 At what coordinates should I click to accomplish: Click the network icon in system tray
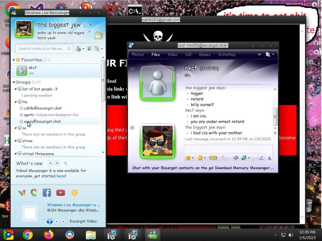[x=283, y=235]
